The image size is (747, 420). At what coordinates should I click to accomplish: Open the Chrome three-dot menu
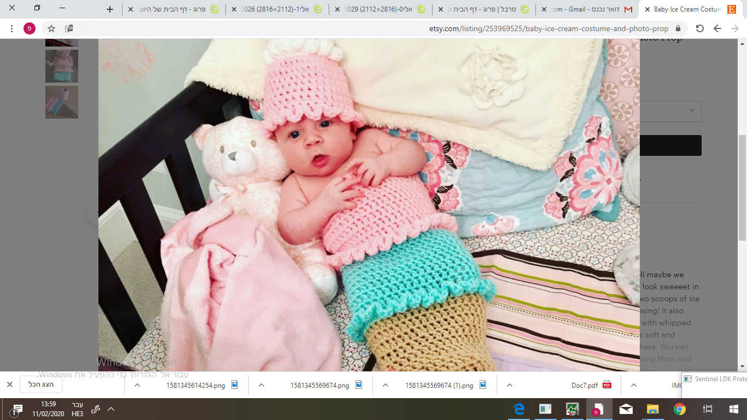tap(12, 28)
